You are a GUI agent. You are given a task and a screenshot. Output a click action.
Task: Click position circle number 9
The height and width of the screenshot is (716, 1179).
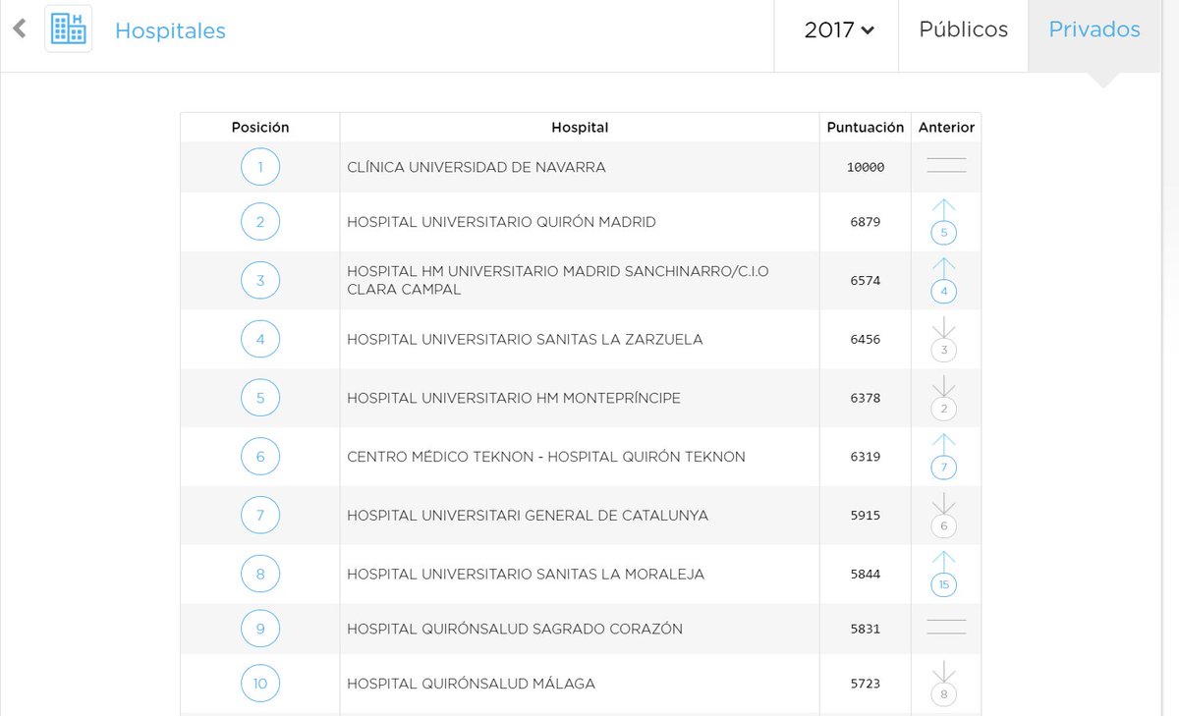pos(260,629)
